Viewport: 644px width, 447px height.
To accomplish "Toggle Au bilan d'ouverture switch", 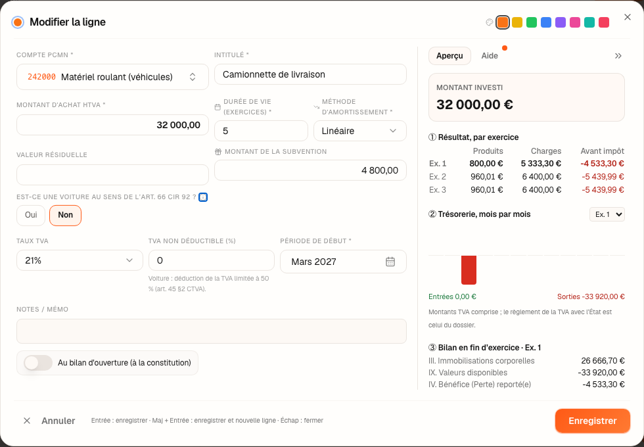I will point(38,363).
